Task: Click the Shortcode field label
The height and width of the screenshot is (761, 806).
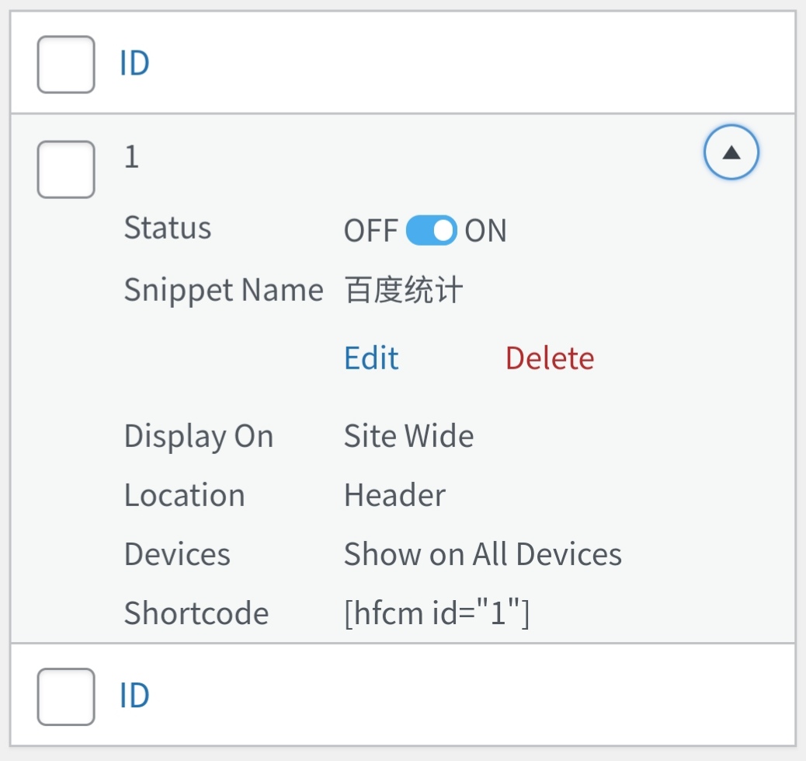Action: pos(196,613)
